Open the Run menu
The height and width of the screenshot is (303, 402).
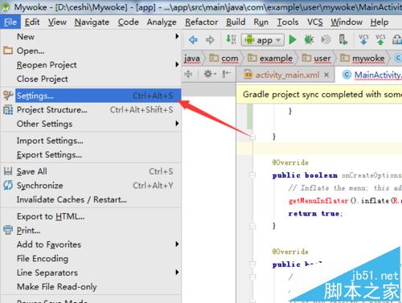click(261, 23)
